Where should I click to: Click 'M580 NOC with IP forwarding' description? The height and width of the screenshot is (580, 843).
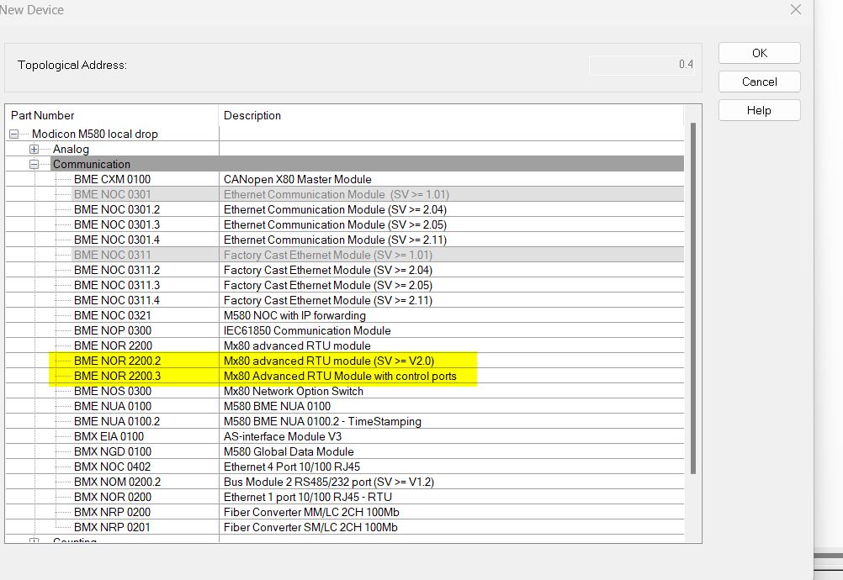(x=294, y=315)
